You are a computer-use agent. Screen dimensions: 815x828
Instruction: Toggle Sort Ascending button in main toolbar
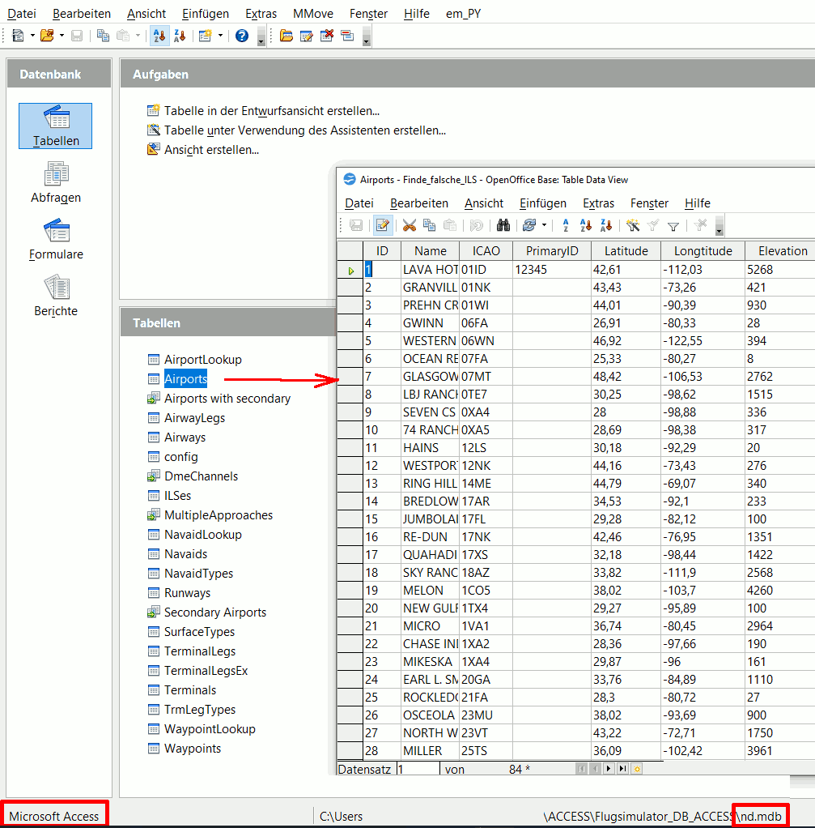[159, 36]
